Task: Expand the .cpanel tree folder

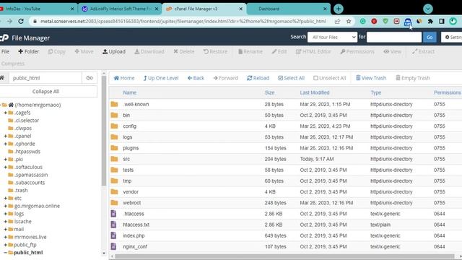Action: pyautogui.click(x=5, y=136)
